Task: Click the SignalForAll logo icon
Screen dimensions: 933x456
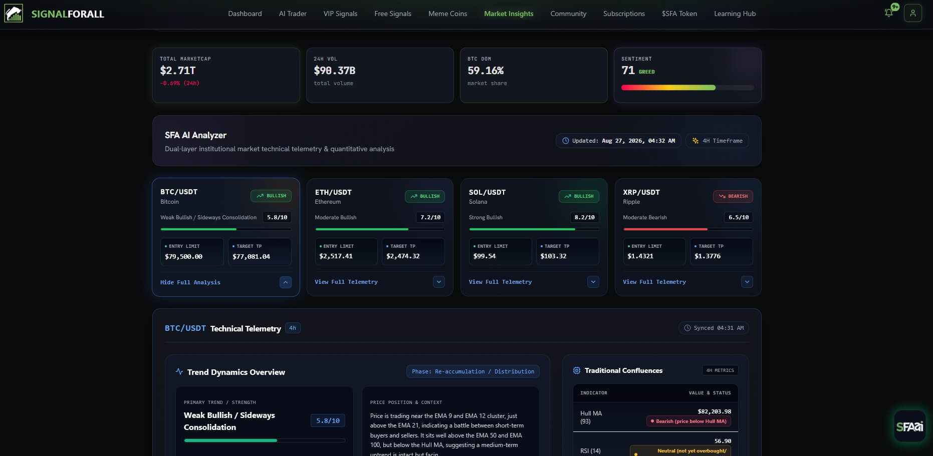Action: point(14,14)
